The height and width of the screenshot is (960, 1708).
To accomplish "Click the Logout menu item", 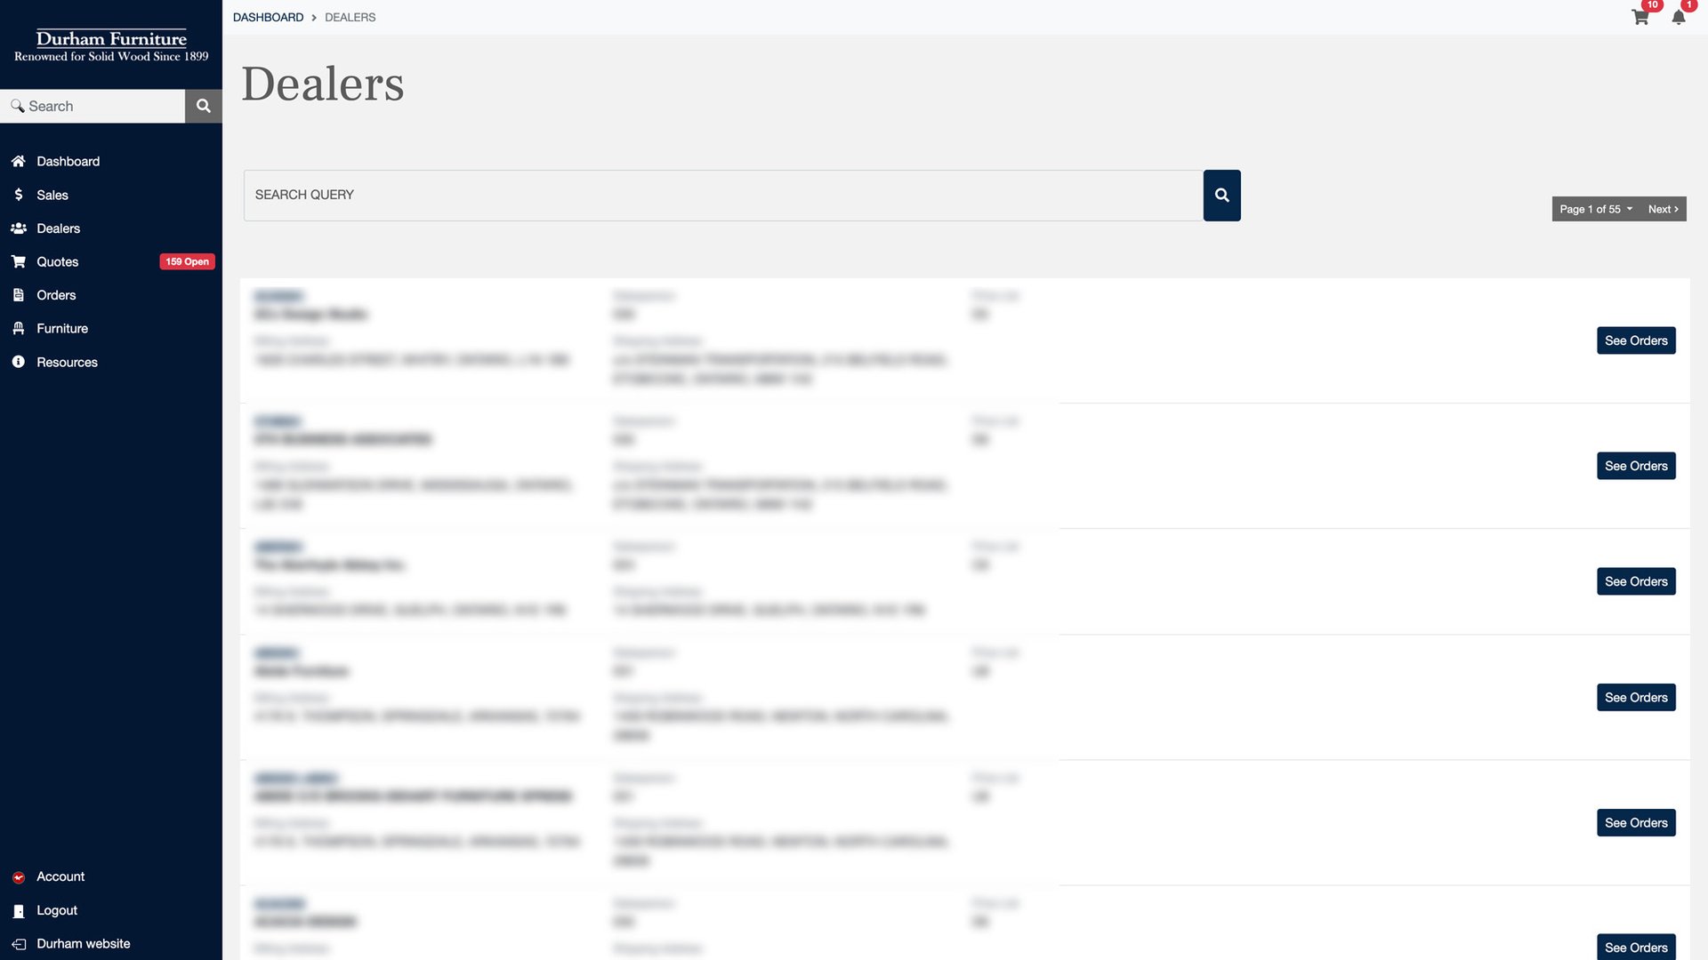I will coord(56,909).
